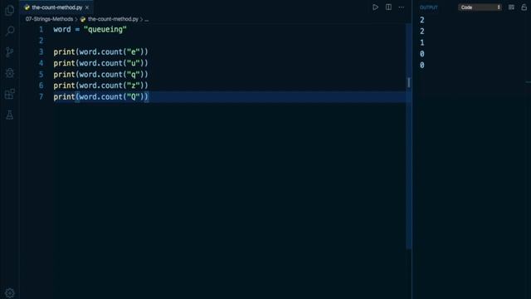Click the editor vertical scrollbar
This screenshot has width=531, height=299.
(x=409, y=135)
